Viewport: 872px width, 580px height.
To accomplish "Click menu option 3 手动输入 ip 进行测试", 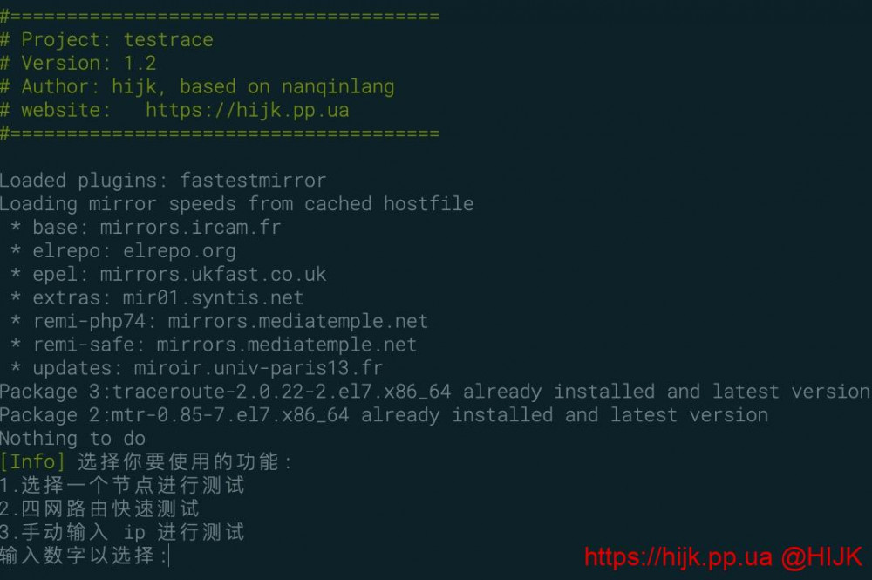I will (122, 532).
